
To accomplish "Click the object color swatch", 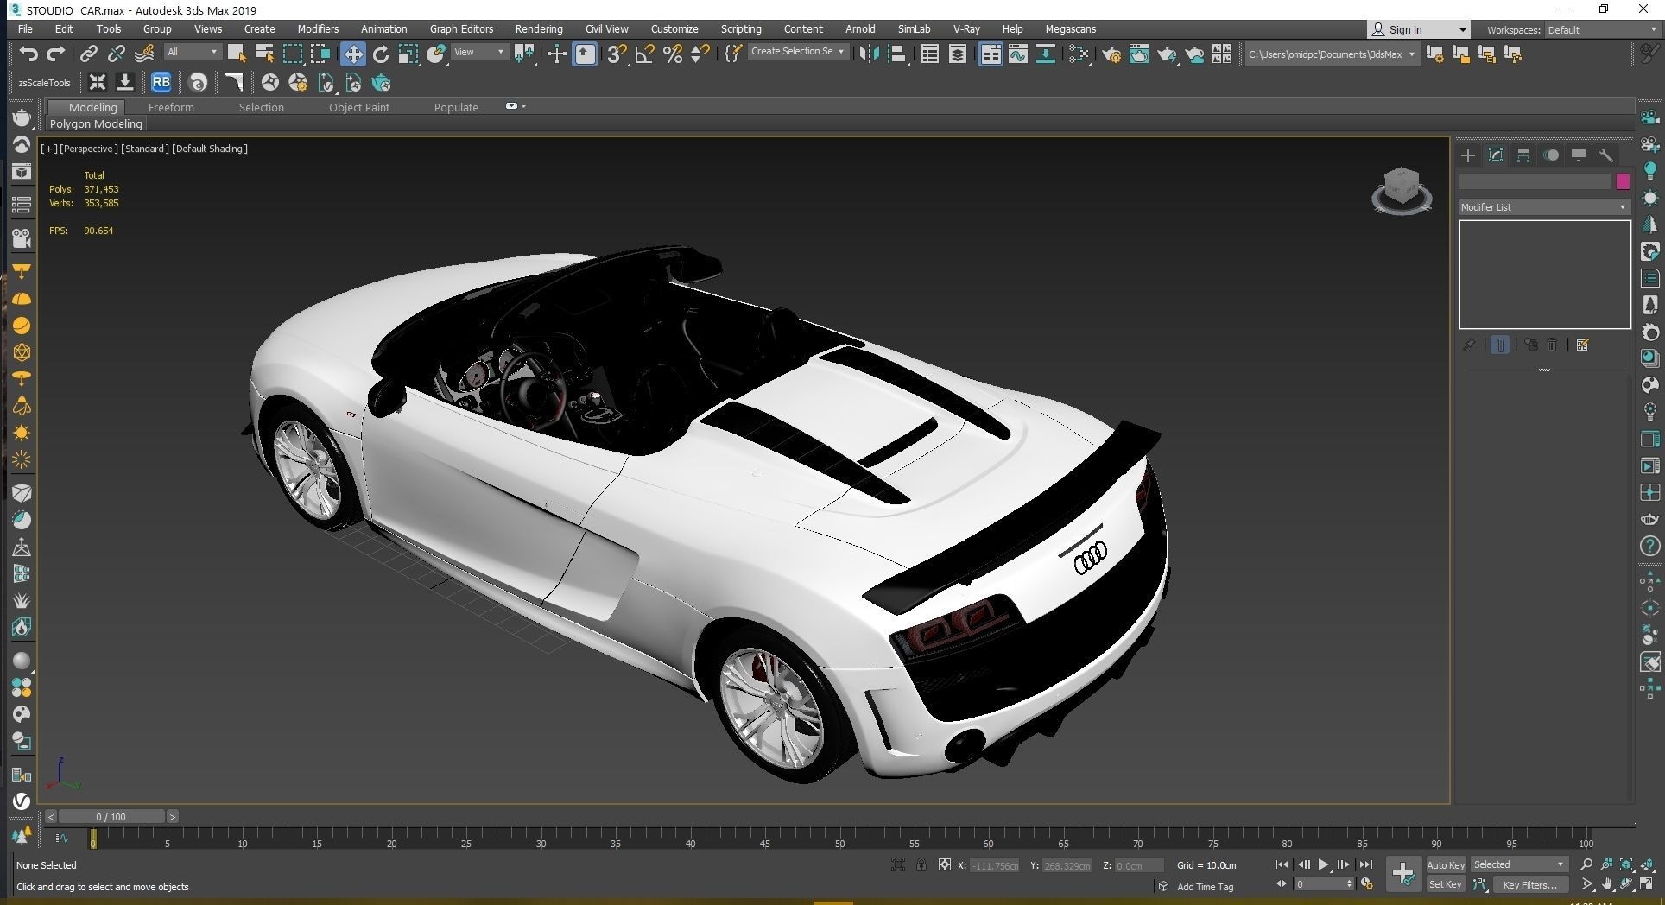I will pos(1623,181).
